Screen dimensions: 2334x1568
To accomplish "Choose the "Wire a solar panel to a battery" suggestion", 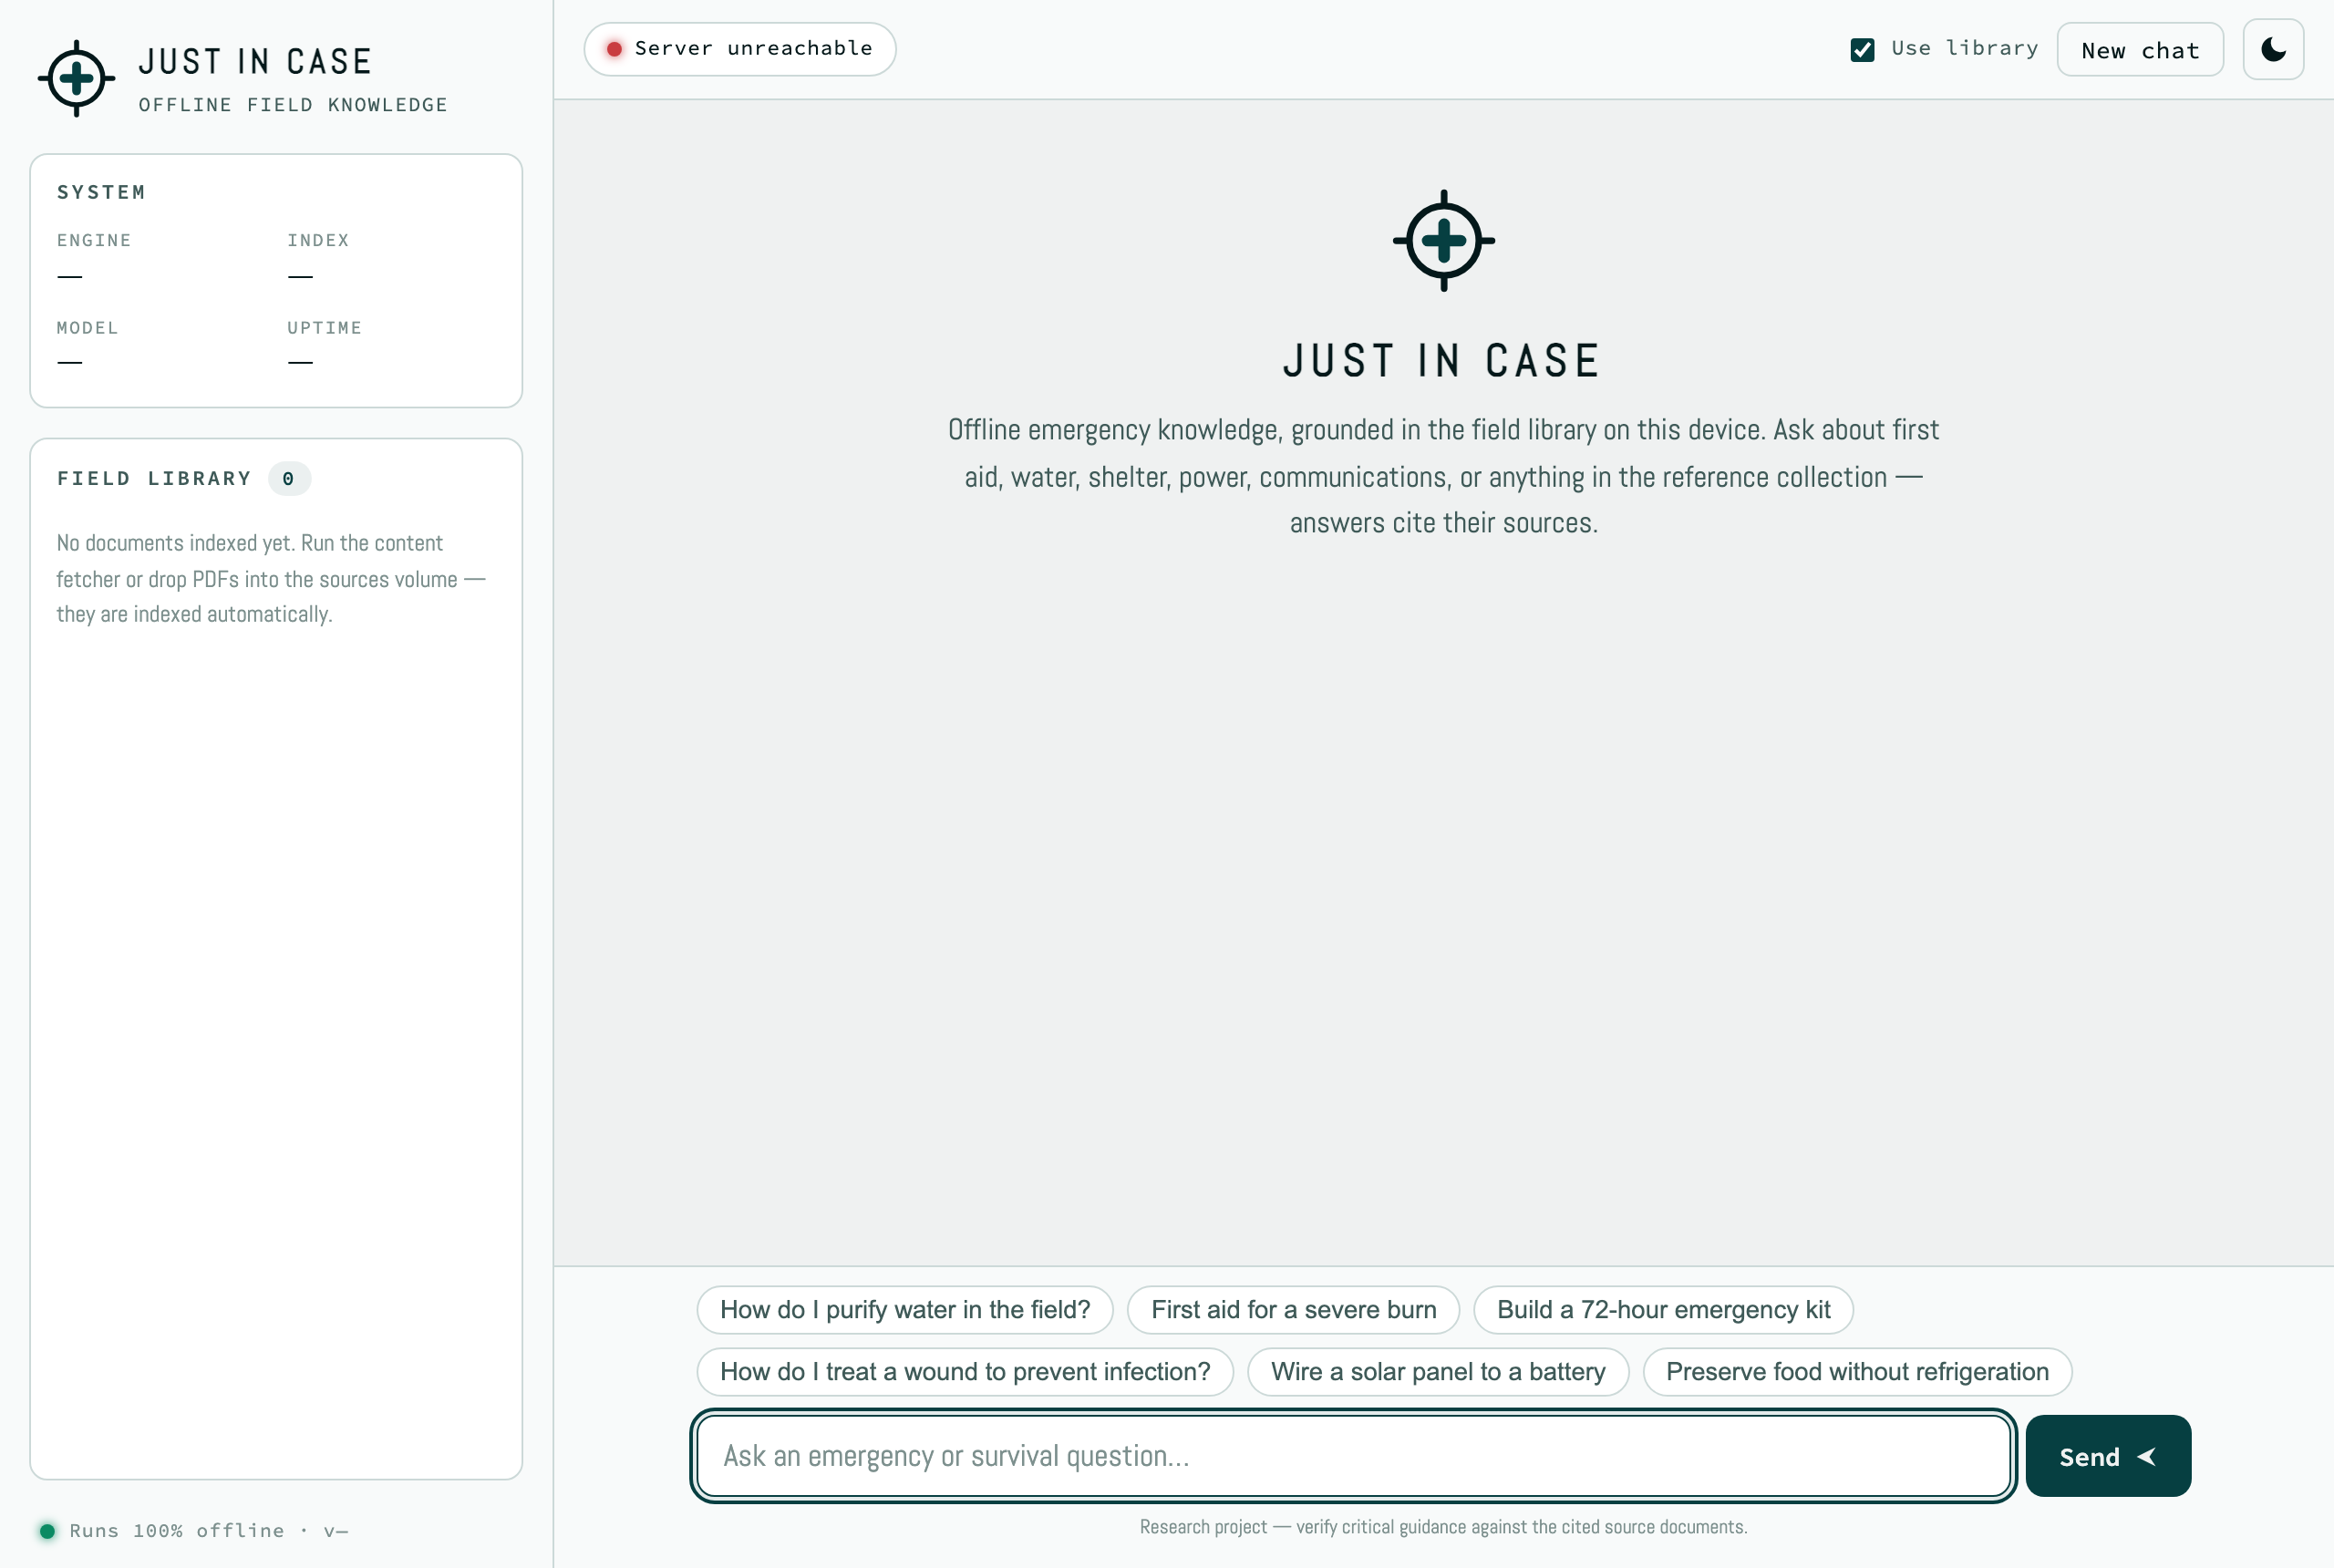I will coord(1438,1371).
